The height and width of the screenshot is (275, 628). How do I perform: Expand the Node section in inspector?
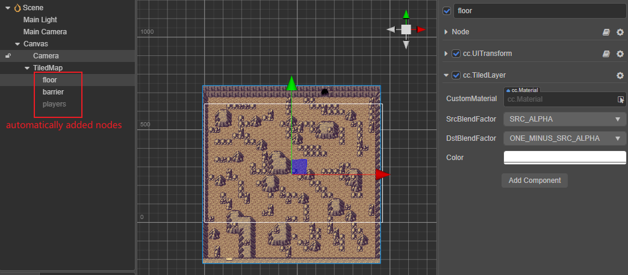pos(446,32)
